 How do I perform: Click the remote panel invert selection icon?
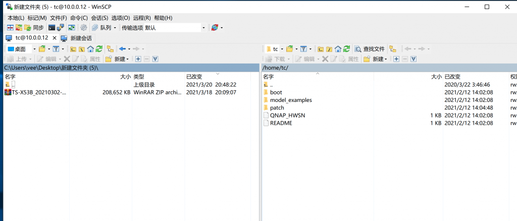click(x=413, y=59)
